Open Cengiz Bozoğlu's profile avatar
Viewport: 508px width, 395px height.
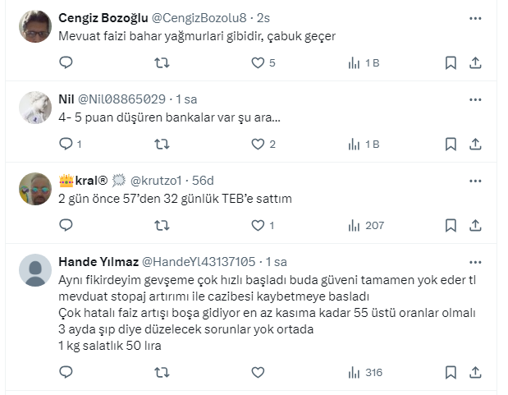[34, 26]
